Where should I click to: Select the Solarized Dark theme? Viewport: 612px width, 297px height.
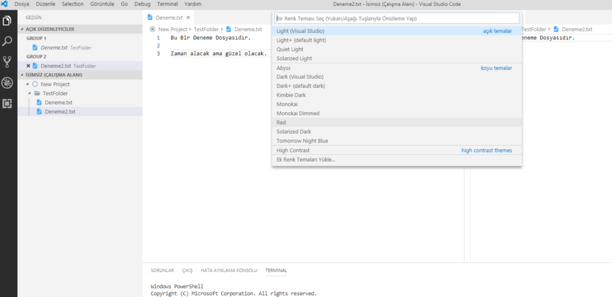[x=397, y=132]
